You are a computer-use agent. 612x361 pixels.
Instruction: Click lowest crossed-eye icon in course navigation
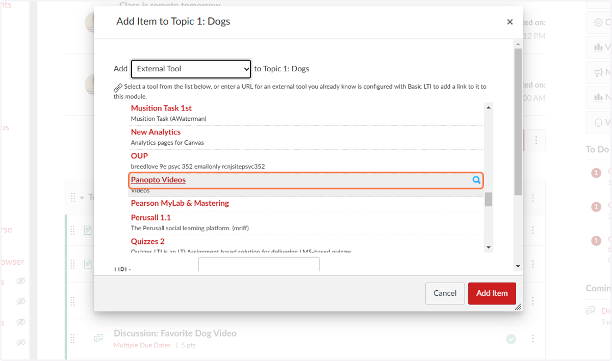[20, 342]
